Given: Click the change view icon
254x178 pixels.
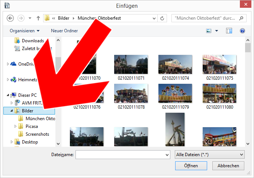Looking at the screenshot, I should pyautogui.click(x=209, y=31).
